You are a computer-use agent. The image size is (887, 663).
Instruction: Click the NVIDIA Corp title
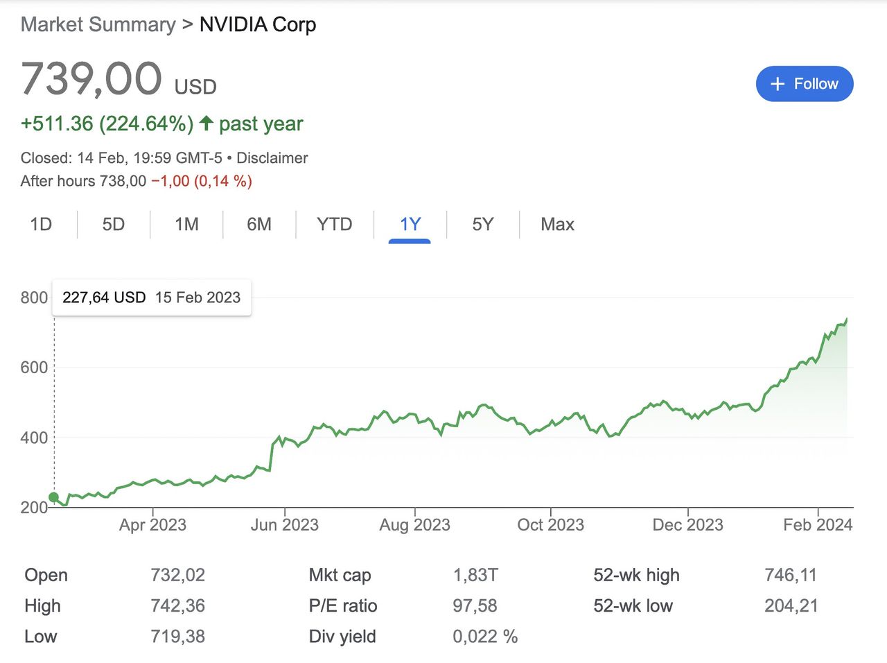coord(258,24)
